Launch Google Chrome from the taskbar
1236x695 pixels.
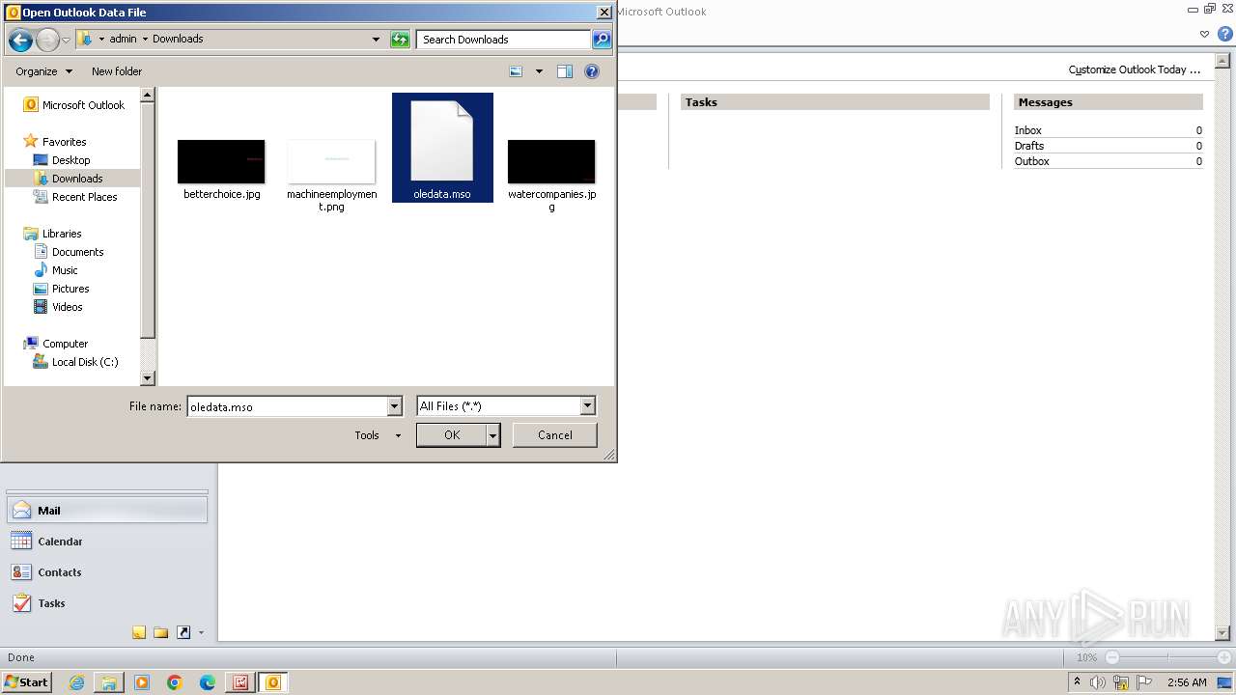175,682
